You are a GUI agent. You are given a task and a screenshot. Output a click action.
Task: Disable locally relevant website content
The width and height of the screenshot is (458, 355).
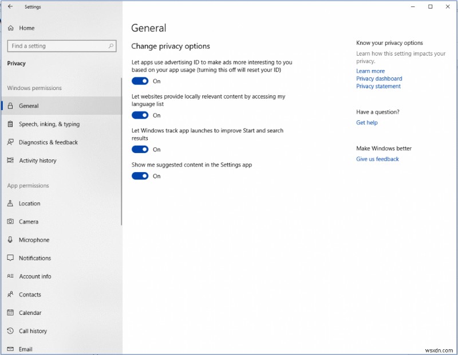click(x=140, y=115)
